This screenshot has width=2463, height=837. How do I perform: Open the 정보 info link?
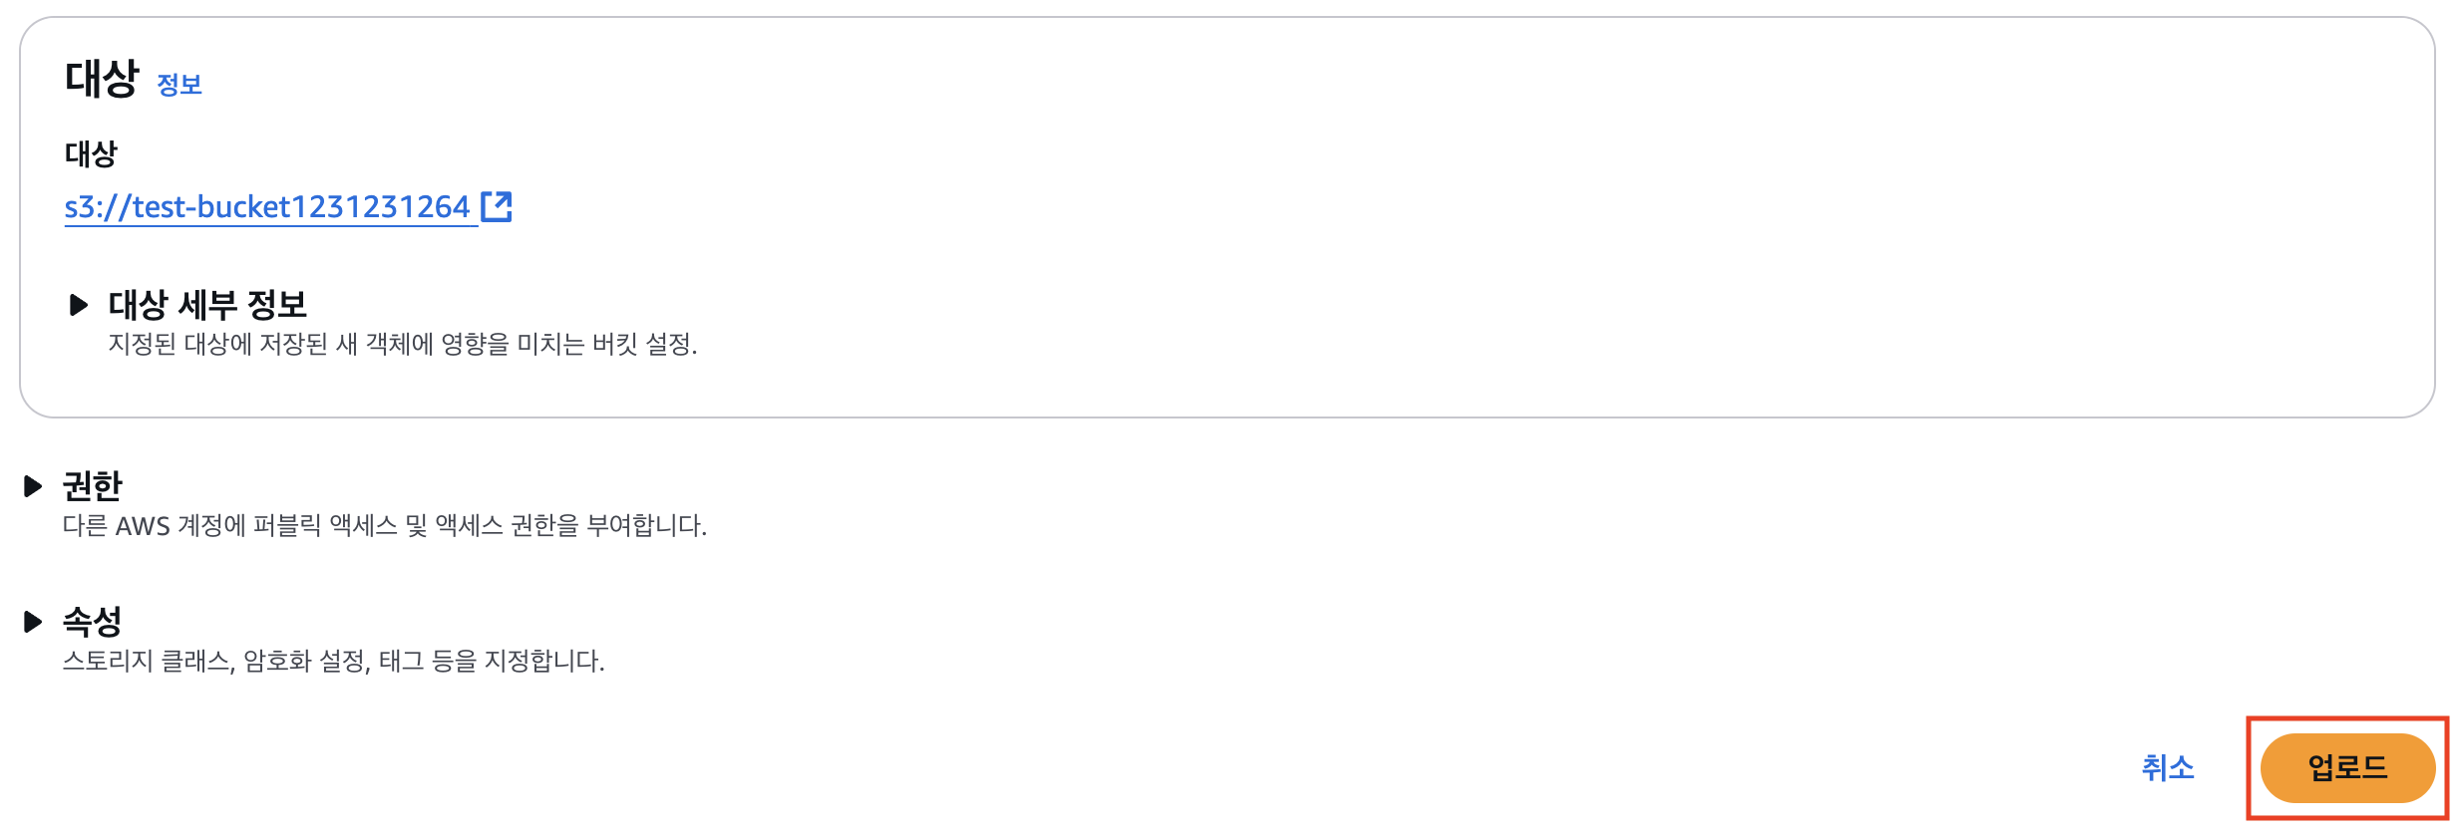179,85
